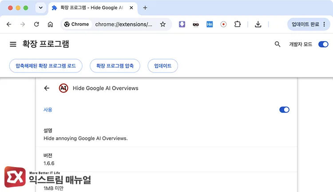Close the 확장 프로그램 tab

coord(131,8)
